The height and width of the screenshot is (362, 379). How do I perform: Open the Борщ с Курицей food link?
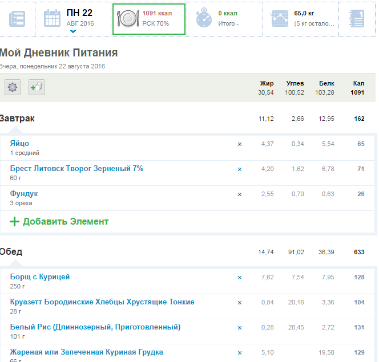40,276
